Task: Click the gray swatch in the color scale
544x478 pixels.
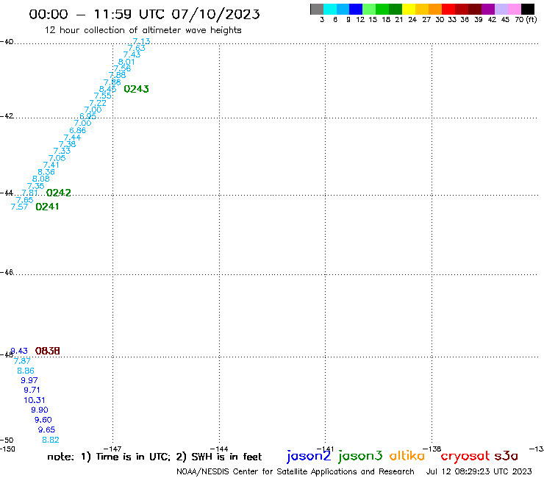Action: click(317, 9)
